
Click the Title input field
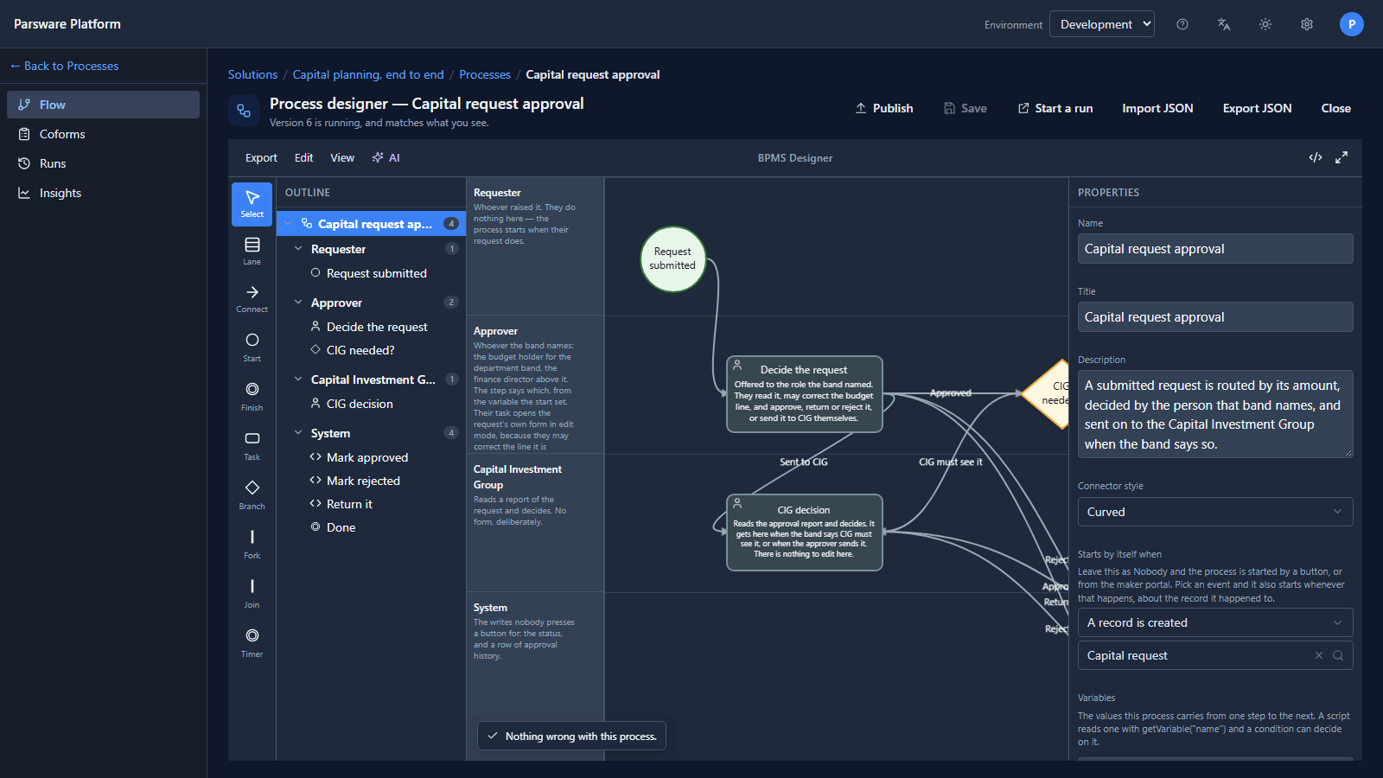click(x=1215, y=316)
